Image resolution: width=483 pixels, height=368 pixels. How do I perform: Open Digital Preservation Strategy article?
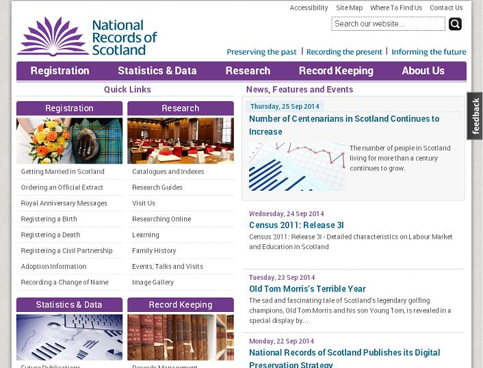[x=344, y=358]
